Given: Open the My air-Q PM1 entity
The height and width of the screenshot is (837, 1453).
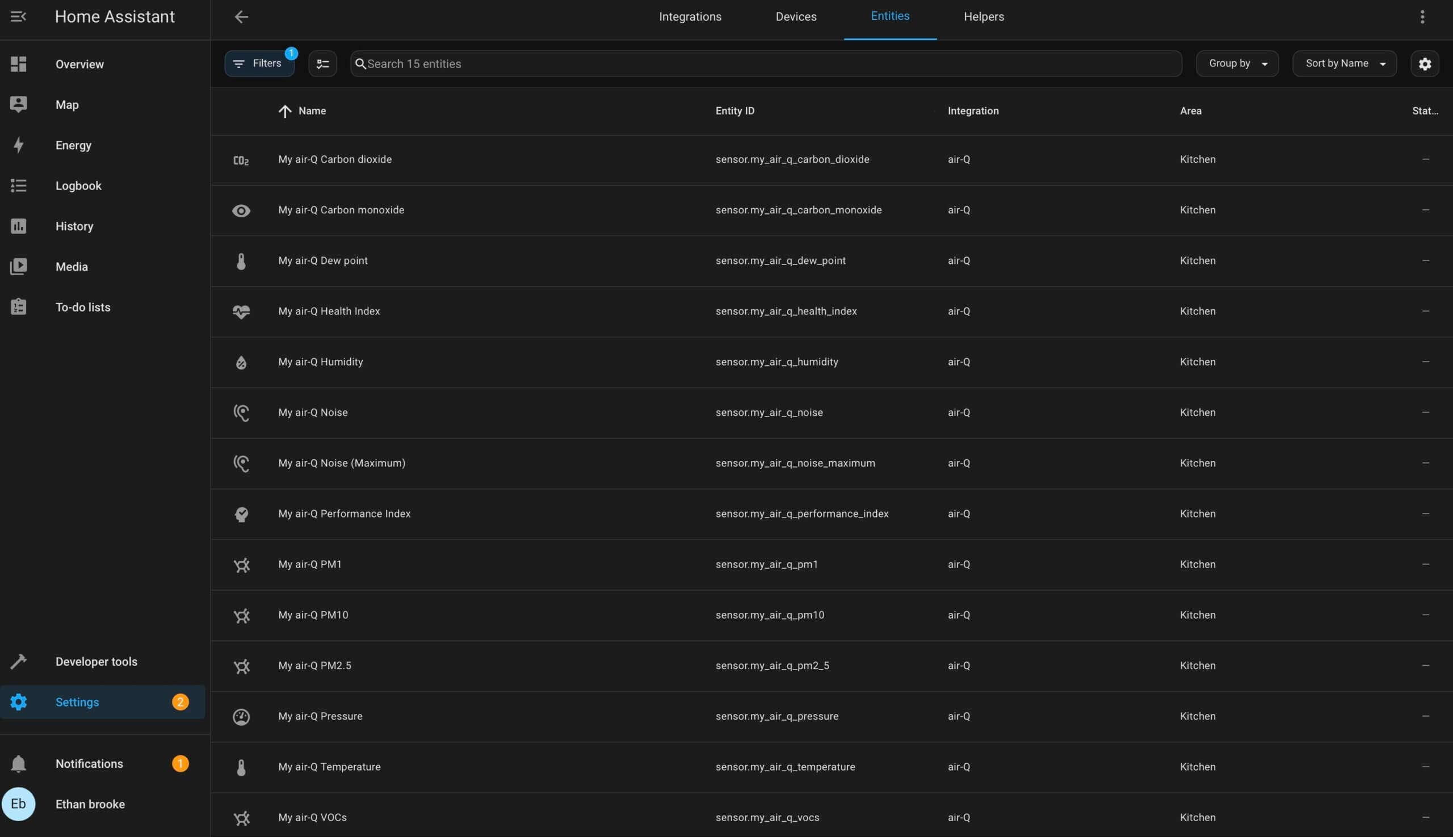Looking at the screenshot, I should click(310, 565).
